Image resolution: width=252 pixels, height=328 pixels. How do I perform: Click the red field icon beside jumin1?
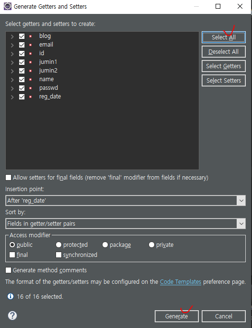pos(31,62)
